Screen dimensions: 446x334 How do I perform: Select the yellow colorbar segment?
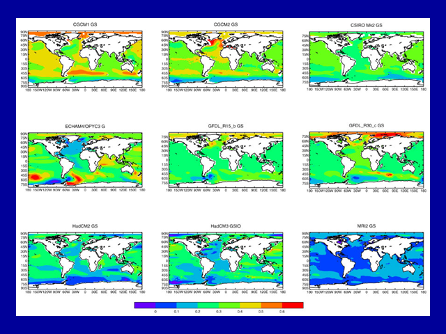(249, 305)
